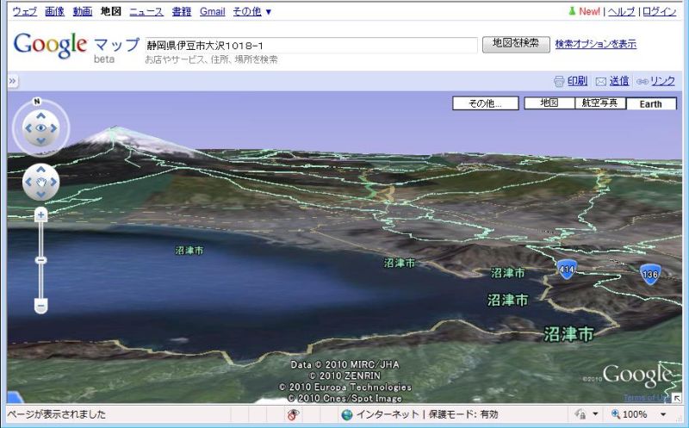
Task: Open the Terms of Use link on map
Action: (x=647, y=398)
